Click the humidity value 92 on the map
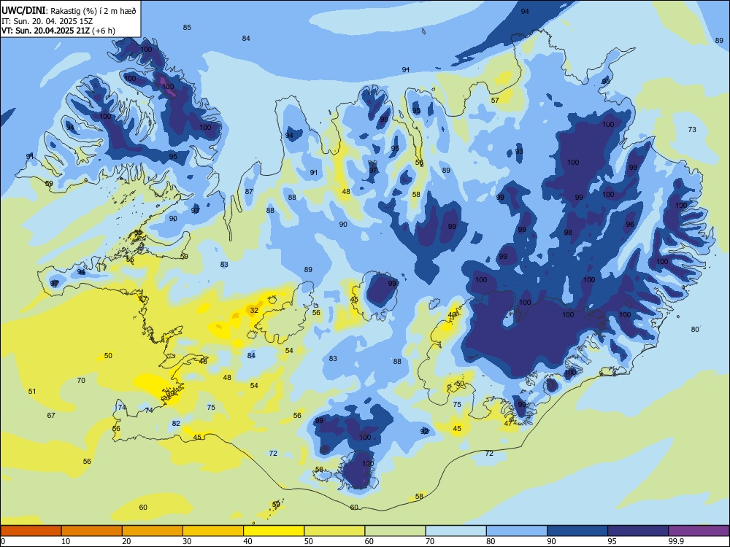730x547 pixels. (424, 431)
